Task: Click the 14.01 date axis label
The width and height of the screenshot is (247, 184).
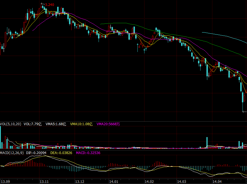Action: (114, 181)
